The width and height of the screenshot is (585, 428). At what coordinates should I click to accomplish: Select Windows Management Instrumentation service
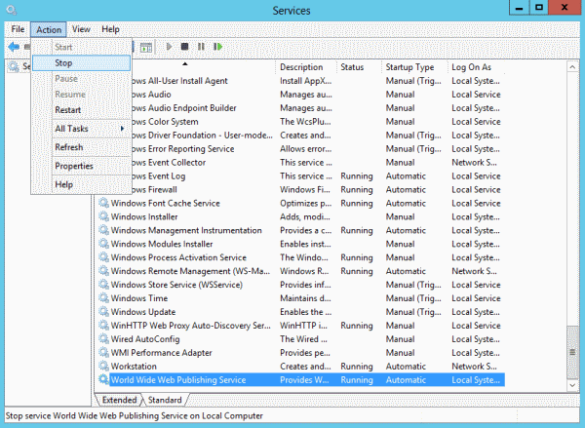186,230
